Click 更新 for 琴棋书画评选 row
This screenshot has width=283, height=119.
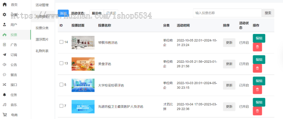click(229, 43)
